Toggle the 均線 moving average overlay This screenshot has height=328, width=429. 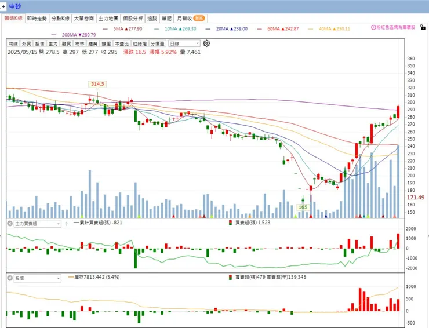coord(13,44)
